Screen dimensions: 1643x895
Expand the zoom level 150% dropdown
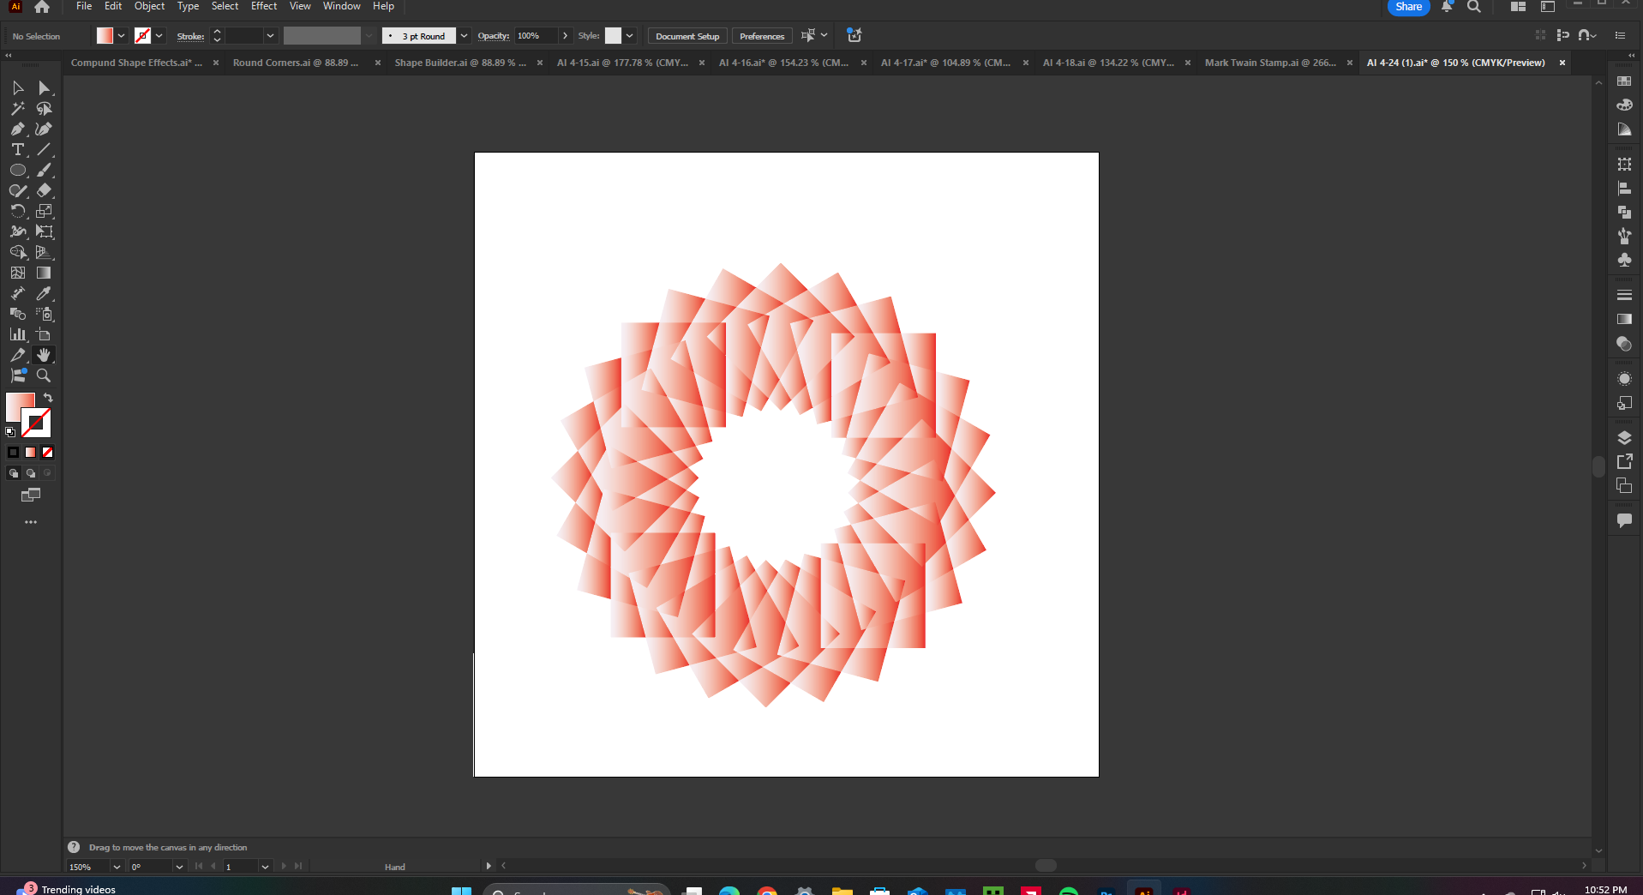117,867
